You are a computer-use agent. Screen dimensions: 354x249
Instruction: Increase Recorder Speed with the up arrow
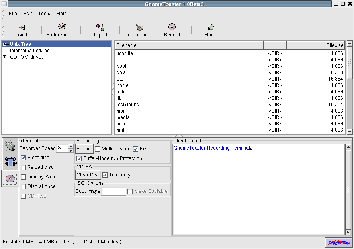(x=70, y=146)
